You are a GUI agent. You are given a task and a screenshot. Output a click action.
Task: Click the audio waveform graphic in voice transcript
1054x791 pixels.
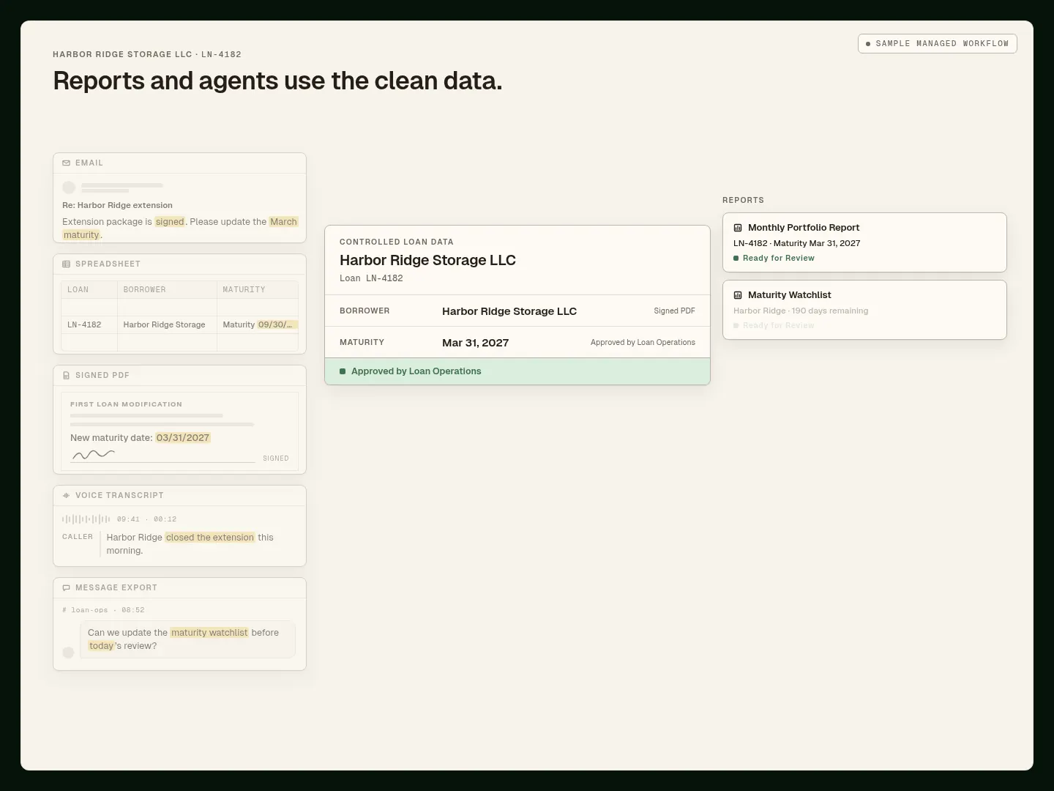pos(86,519)
